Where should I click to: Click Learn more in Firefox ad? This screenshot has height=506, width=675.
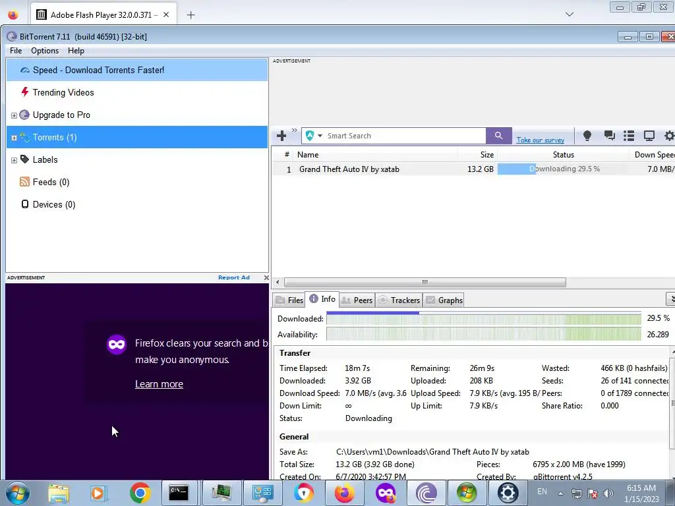[159, 384]
